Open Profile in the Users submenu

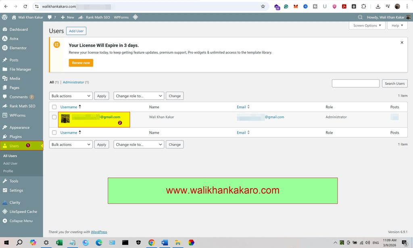pyautogui.click(x=8, y=171)
